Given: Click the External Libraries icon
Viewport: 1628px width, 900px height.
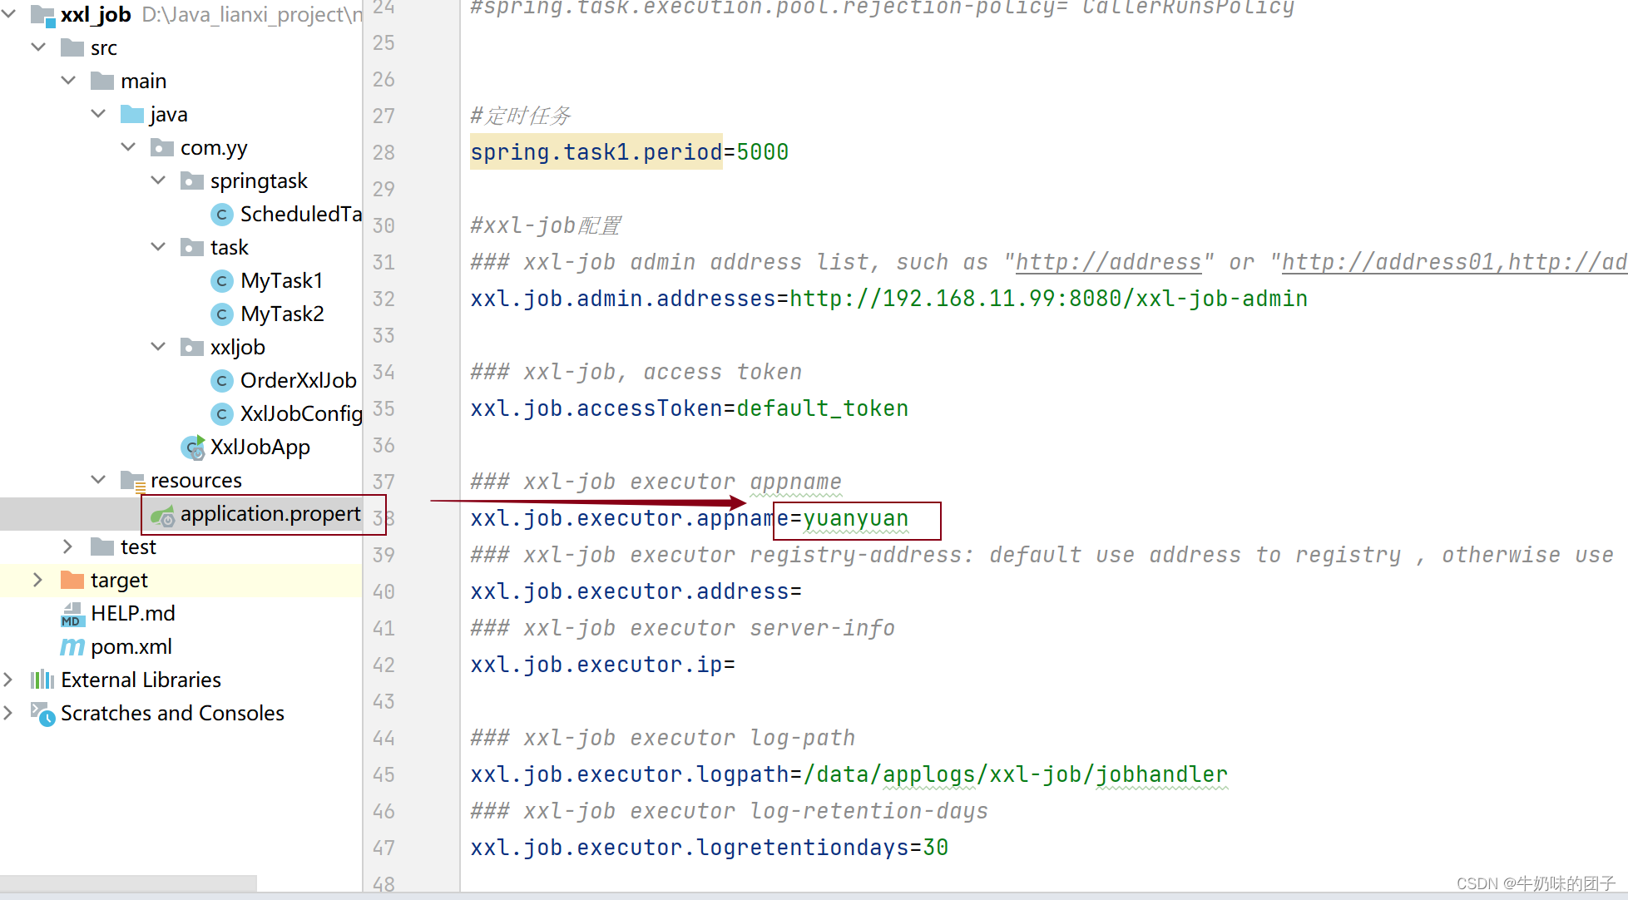Looking at the screenshot, I should click(x=42, y=680).
